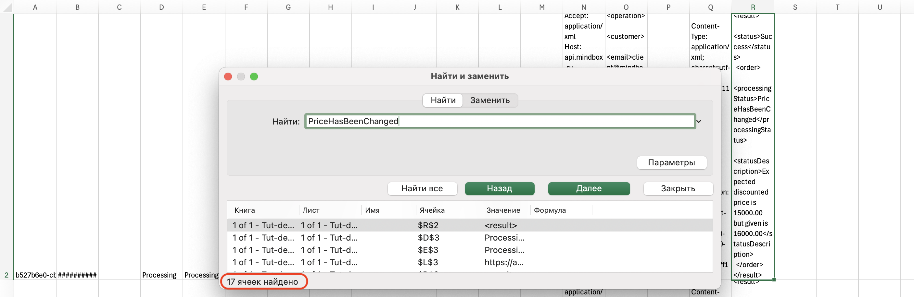Click the Имя column header
Viewport: 914px width, 297px height.
pyautogui.click(x=388, y=210)
